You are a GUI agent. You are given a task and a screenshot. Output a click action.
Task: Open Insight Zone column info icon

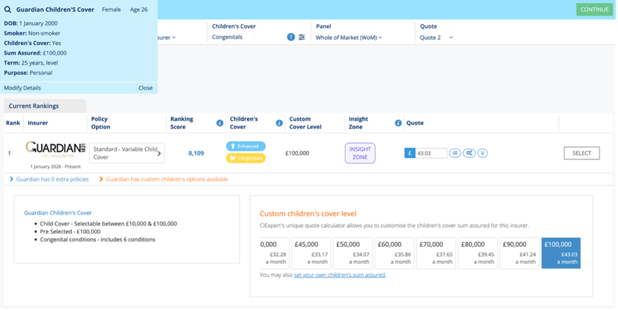pos(398,123)
